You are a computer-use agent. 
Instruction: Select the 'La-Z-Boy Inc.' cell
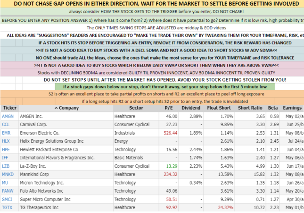click(x=66, y=166)
